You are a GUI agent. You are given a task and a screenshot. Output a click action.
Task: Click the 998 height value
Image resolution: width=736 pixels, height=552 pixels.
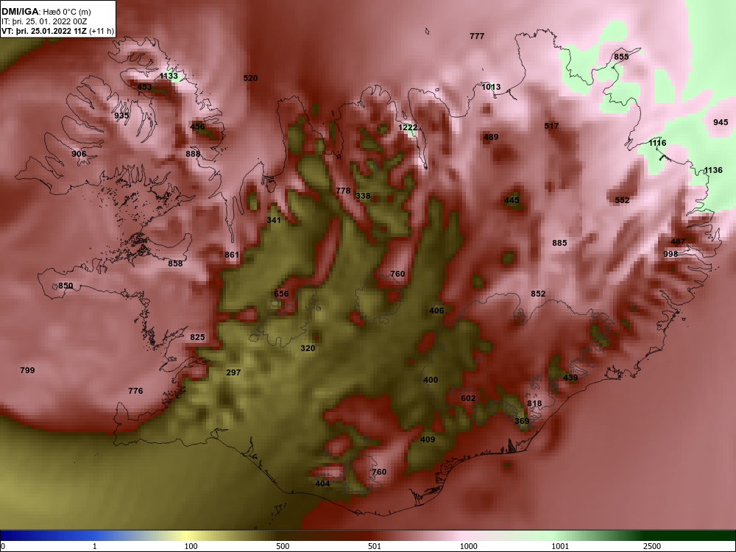[x=670, y=254]
